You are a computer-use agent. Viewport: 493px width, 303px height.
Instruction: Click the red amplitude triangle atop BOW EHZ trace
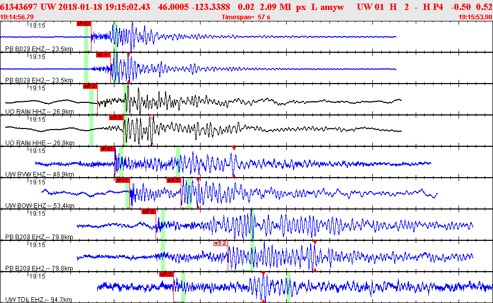tap(198, 180)
